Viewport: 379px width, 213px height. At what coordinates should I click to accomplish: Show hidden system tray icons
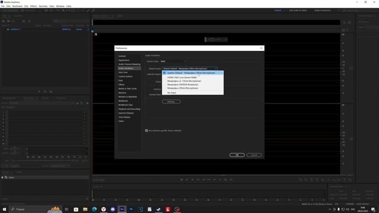(330, 209)
